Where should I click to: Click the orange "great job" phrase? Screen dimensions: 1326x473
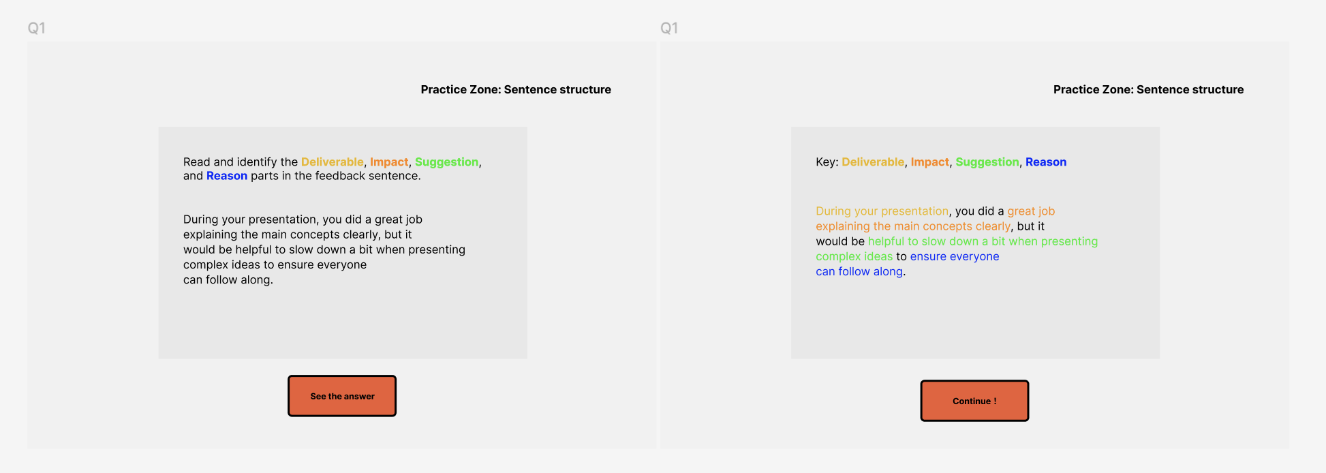(1031, 211)
